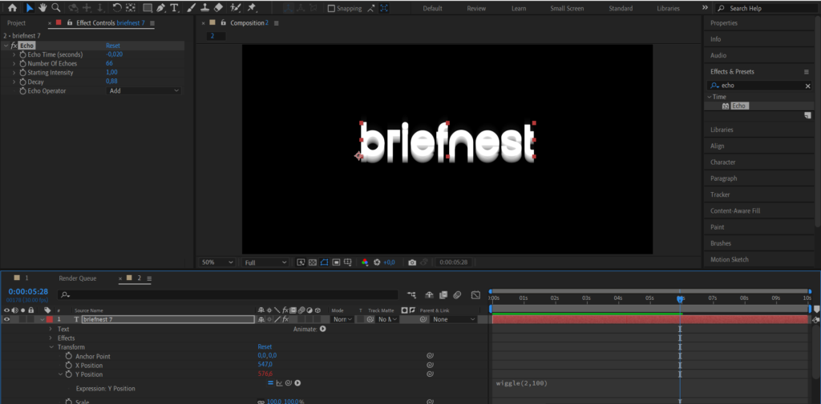Viewport: 821px width, 404px height.
Task: Select the Pen tool
Action: [160, 8]
